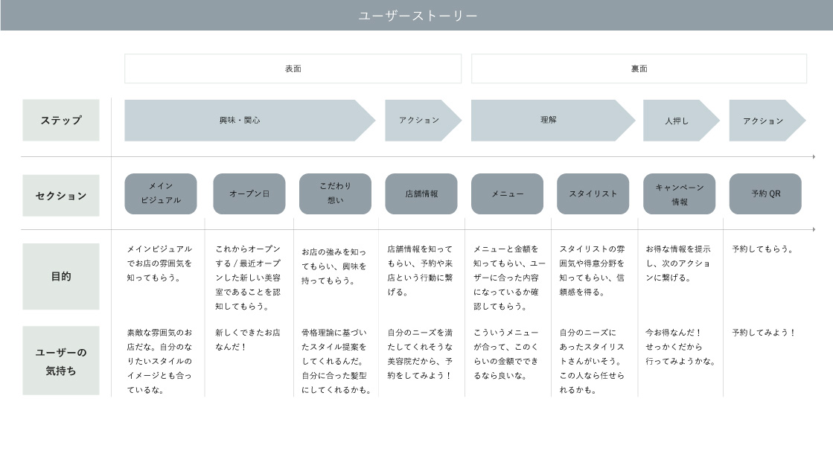Click the 目的 row label
The height and width of the screenshot is (451, 833).
(61, 276)
